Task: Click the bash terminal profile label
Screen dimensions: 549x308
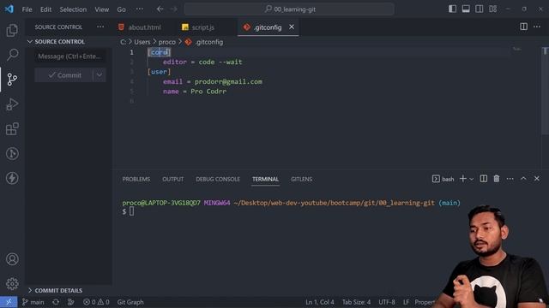Action: point(443,179)
